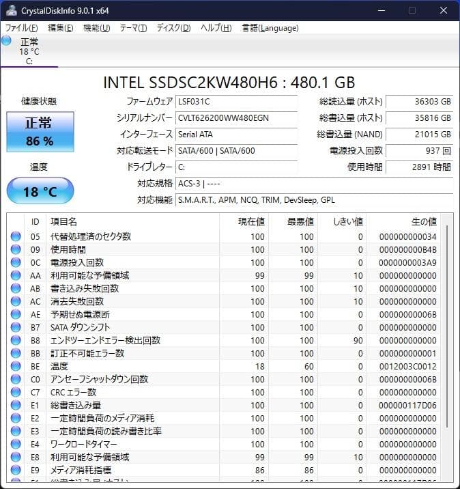Click status orb for AE 予期せぬ電源断
Image resolution: width=460 pixels, height=489 pixels.
(x=16, y=314)
